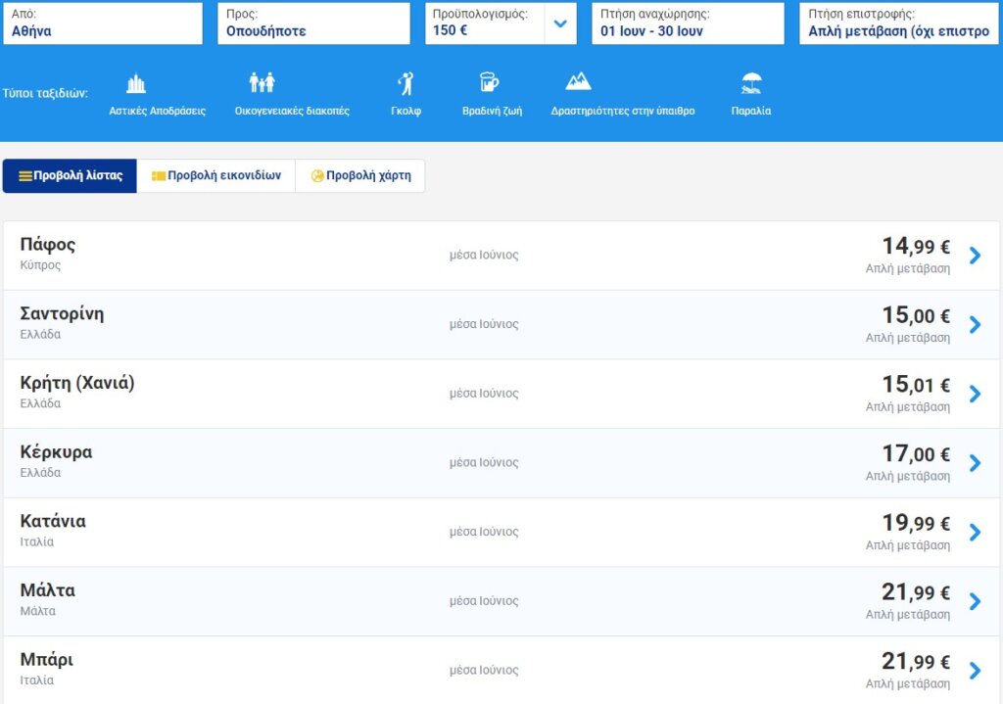Viewport: 1003px width, 704px height.
Task: Open the departure flight date selector
Action: [x=688, y=23]
